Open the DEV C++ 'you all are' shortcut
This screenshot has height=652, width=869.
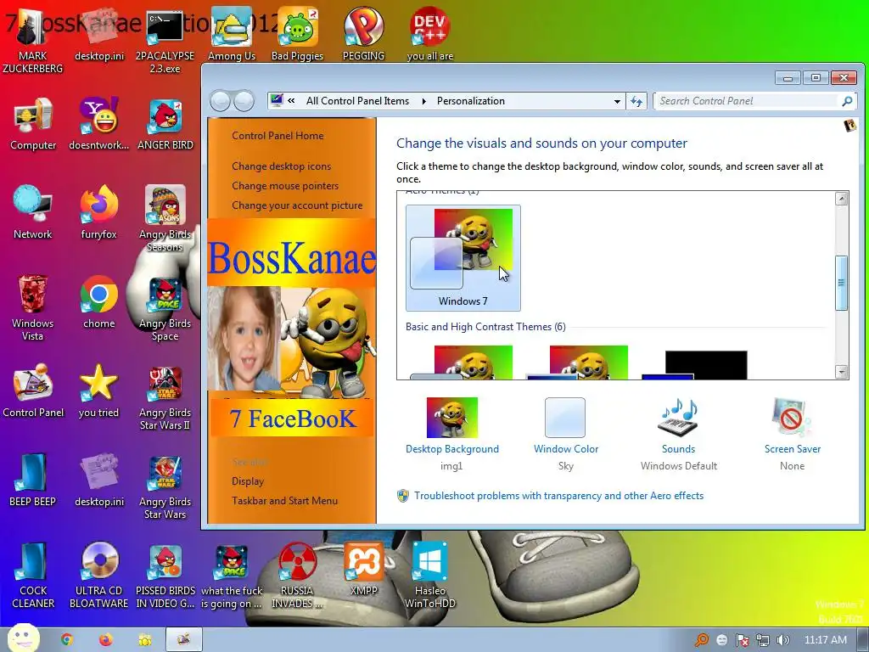click(x=429, y=34)
